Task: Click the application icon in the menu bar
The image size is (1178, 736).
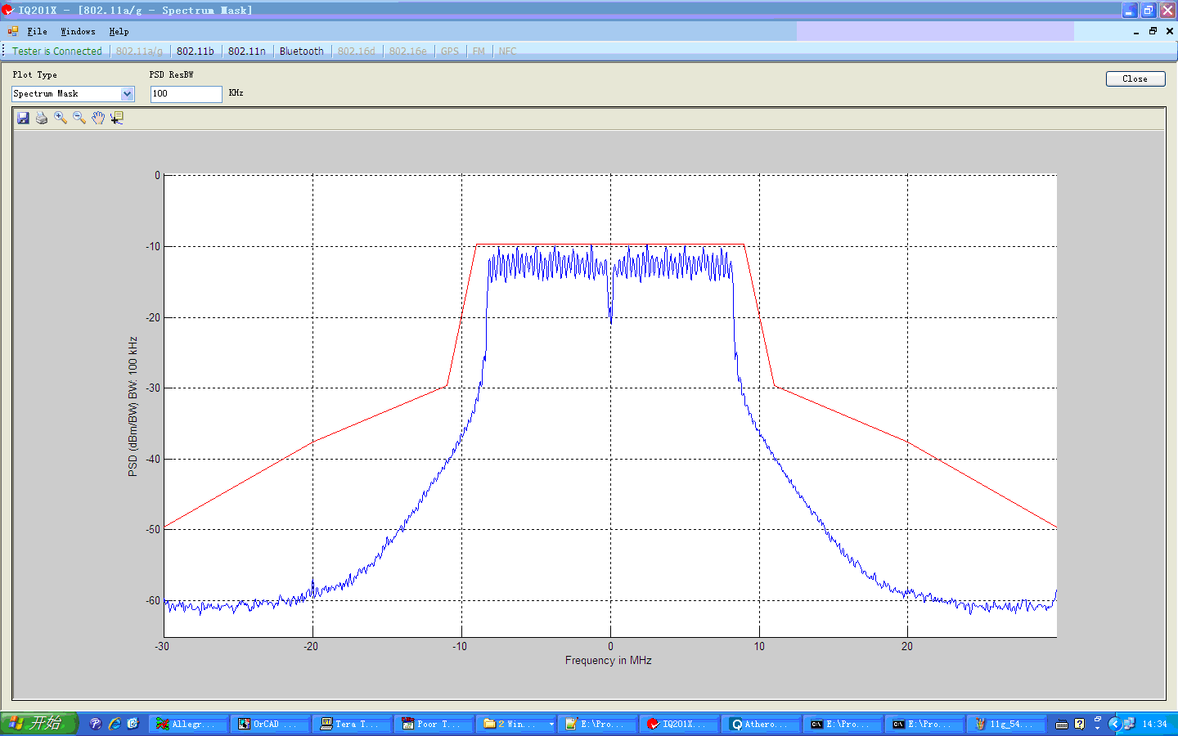Action: (x=13, y=31)
